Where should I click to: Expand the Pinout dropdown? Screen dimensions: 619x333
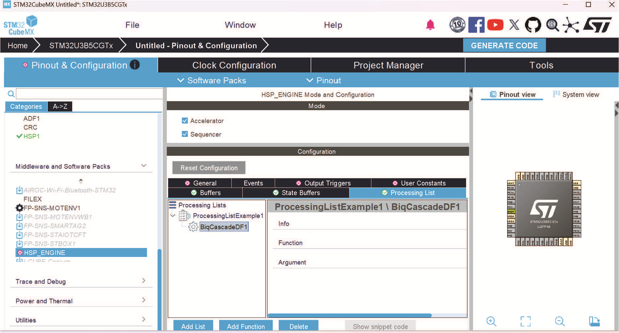(324, 80)
